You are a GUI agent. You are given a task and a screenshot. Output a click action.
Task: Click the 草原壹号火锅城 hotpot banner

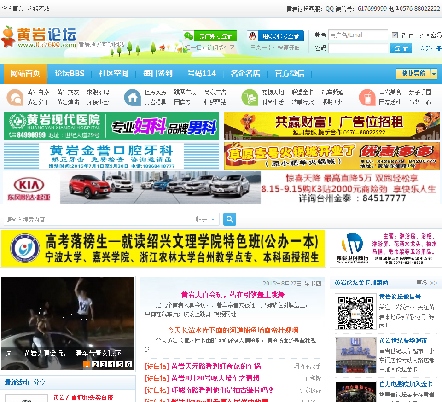point(332,156)
